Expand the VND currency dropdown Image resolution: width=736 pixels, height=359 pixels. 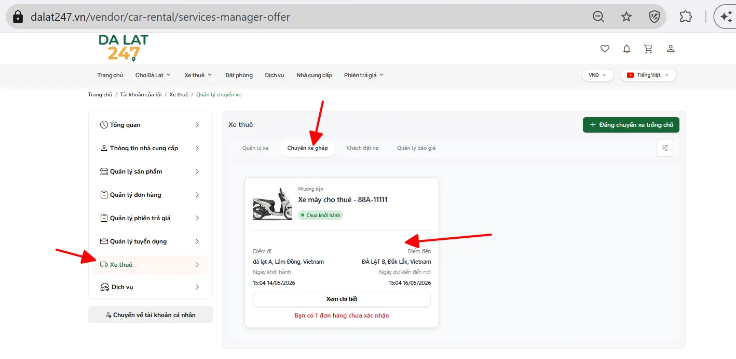[598, 75]
